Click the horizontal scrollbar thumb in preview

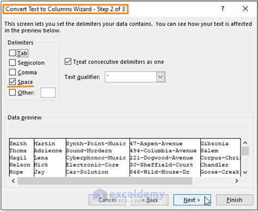click(x=105, y=181)
